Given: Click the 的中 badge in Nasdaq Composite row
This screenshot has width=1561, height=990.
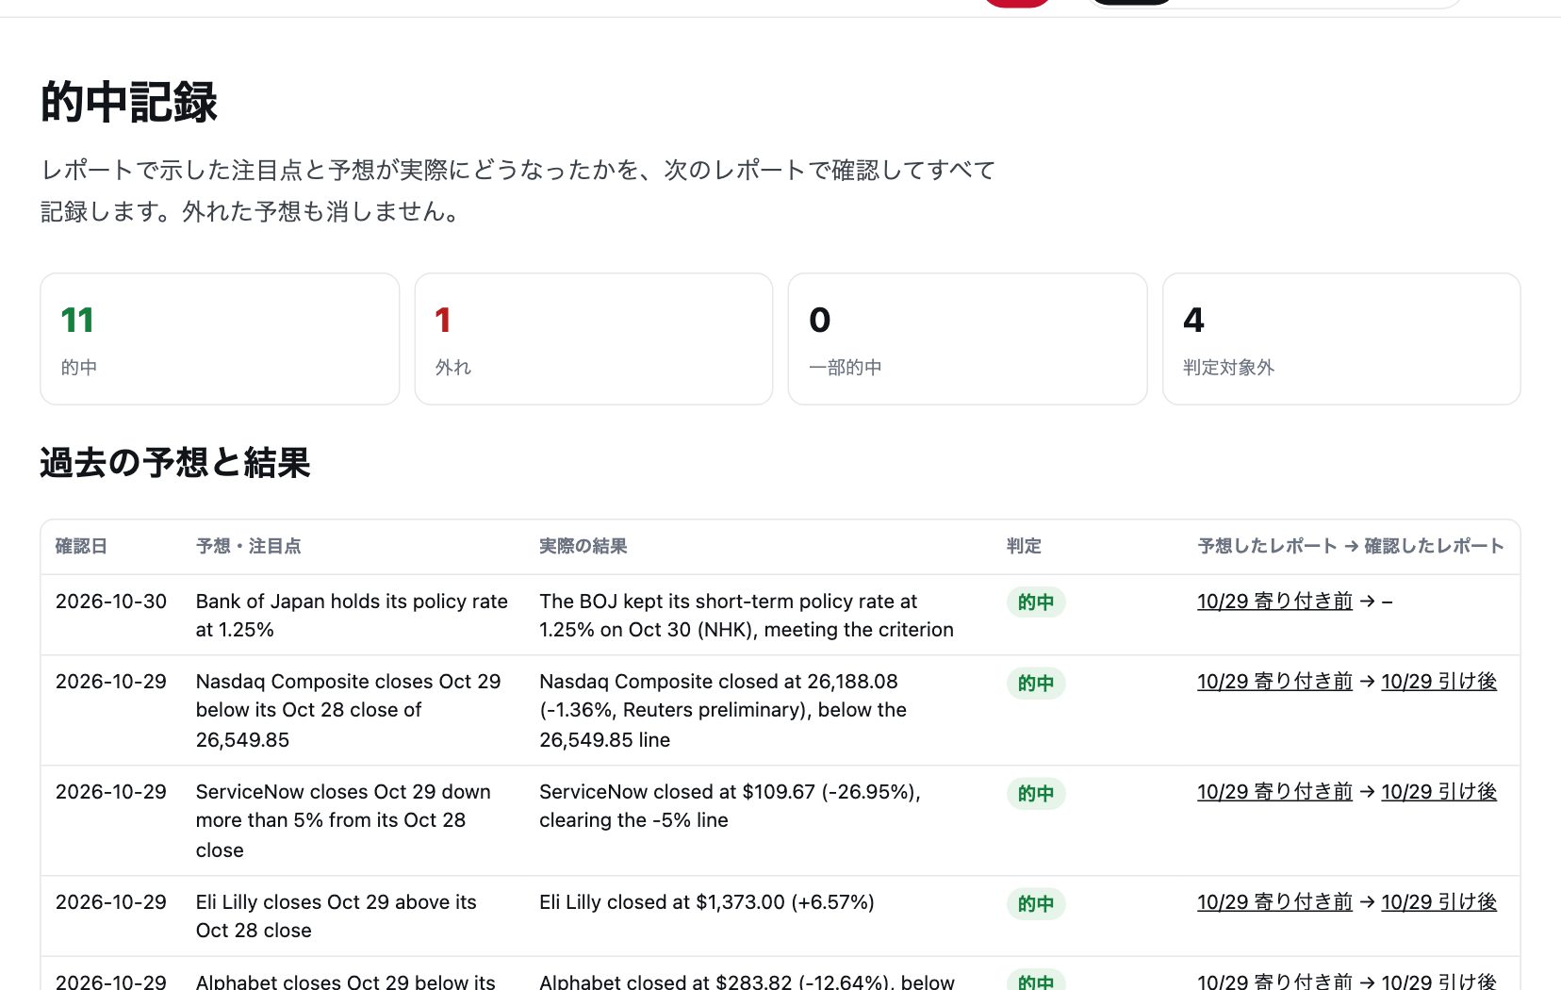Looking at the screenshot, I should (1036, 684).
